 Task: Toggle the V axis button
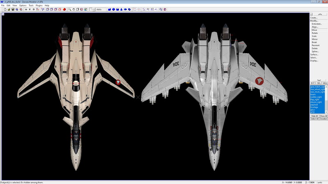pyautogui.click(x=30, y=9)
